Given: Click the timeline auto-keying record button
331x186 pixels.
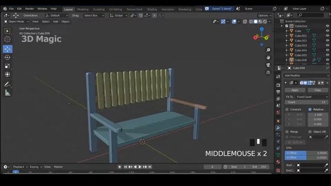Looking at the screenshot, I should pos(119,167).
